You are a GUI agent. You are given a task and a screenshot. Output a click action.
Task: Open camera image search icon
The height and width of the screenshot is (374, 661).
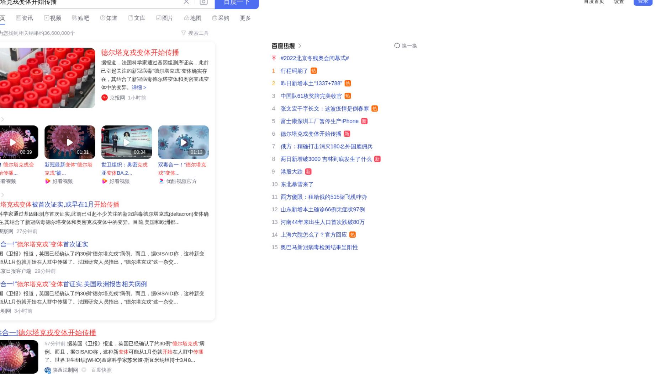pos(203,2)
